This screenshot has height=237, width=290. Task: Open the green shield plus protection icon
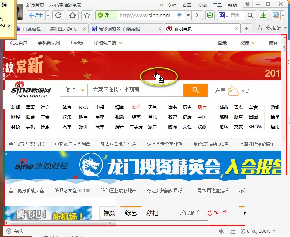tap(210, 15)
